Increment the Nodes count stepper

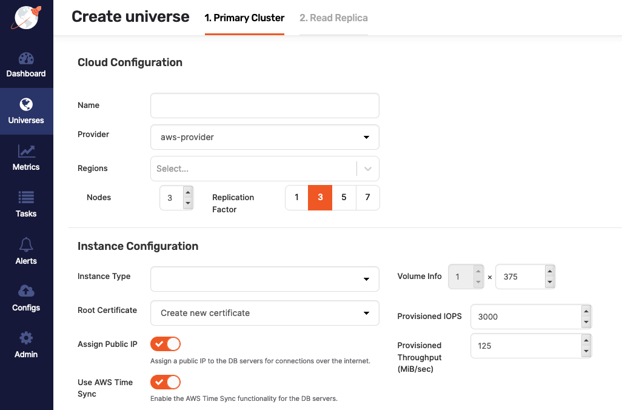coord(189,192)
